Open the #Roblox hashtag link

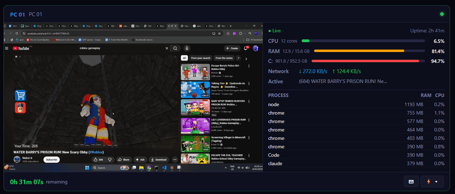point(97,152)
